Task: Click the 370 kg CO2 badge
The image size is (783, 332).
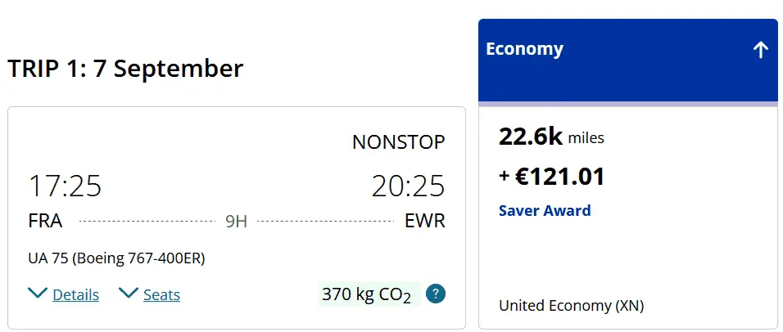Action: (x=366, y=294)
